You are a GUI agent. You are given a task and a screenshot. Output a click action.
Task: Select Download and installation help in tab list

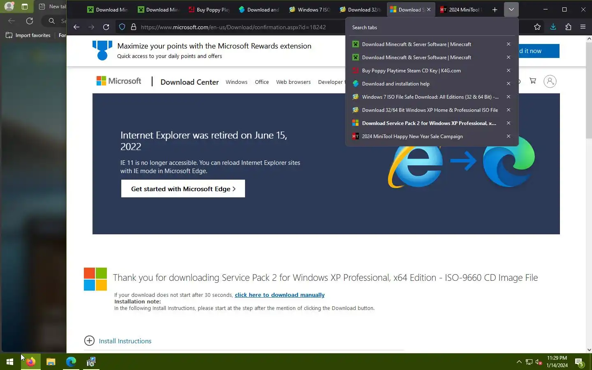pos(426,84)
